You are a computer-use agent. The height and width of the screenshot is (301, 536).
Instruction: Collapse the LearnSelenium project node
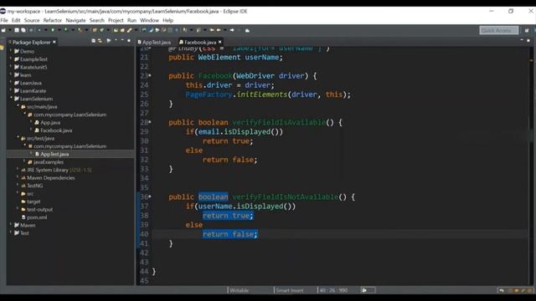click(11, 99)
